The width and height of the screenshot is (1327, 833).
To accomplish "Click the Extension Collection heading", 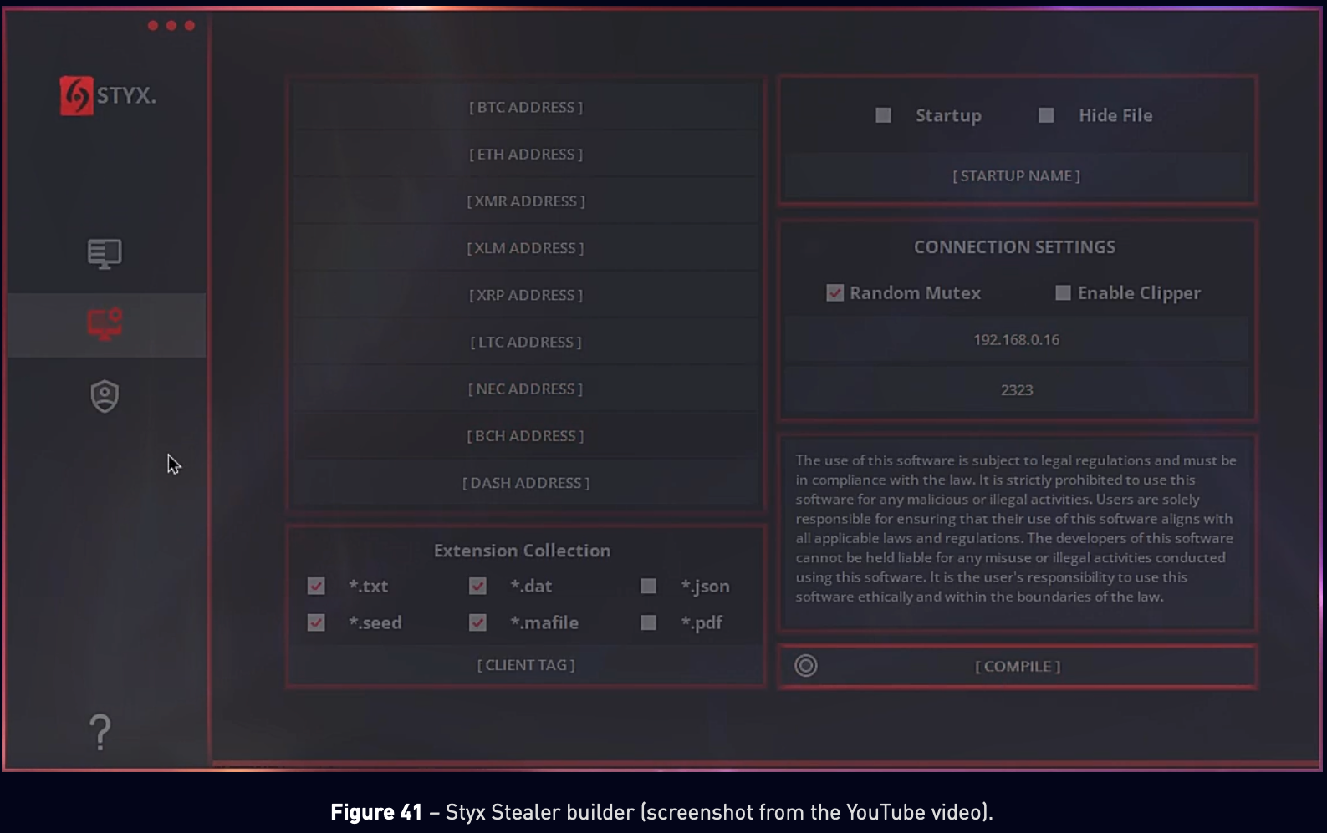I will (522, 551).
